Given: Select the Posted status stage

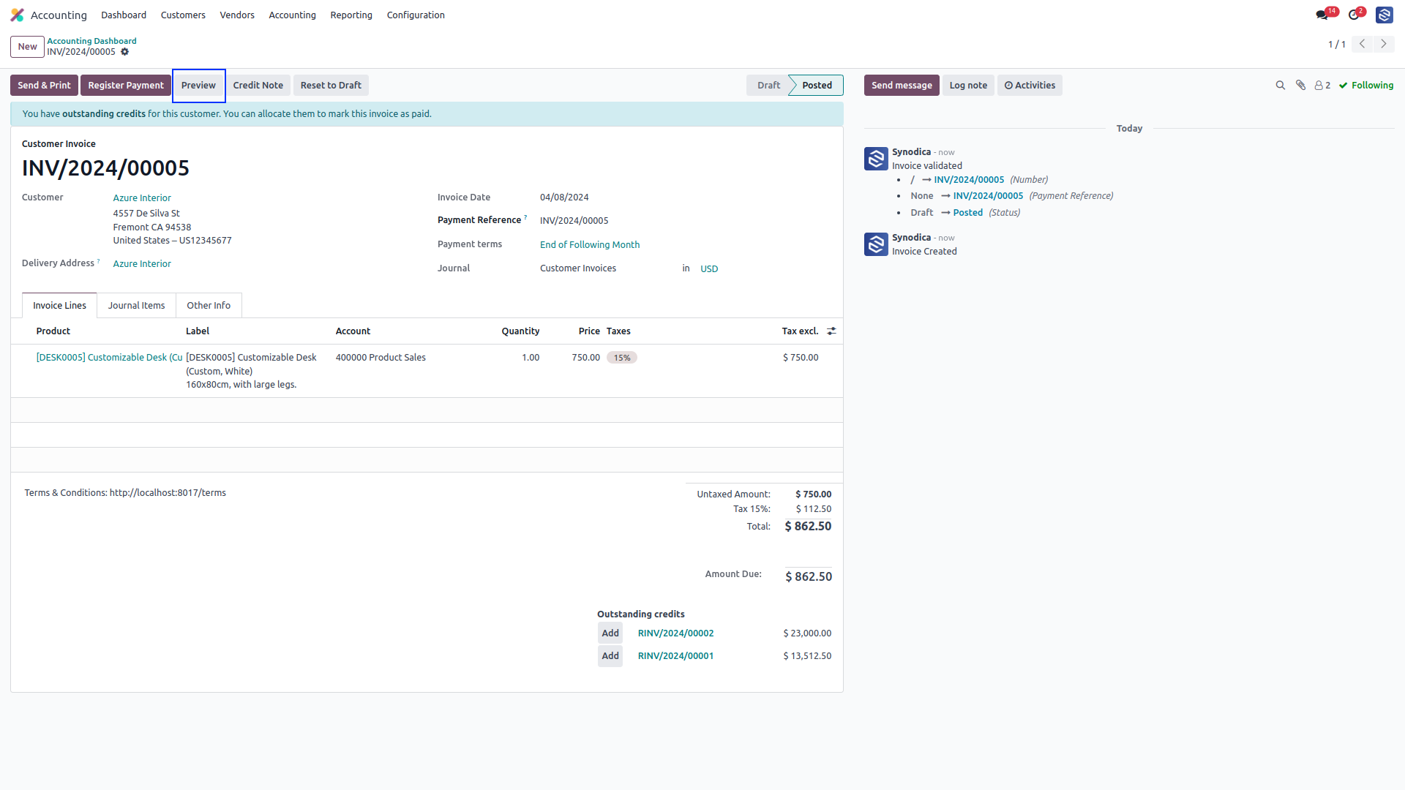Looking at the screenshot, I should [x=817, y=86].
